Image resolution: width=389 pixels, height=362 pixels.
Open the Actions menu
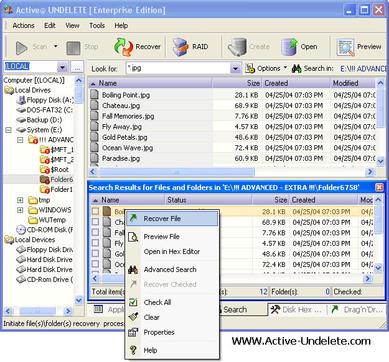tap(24, 25)
